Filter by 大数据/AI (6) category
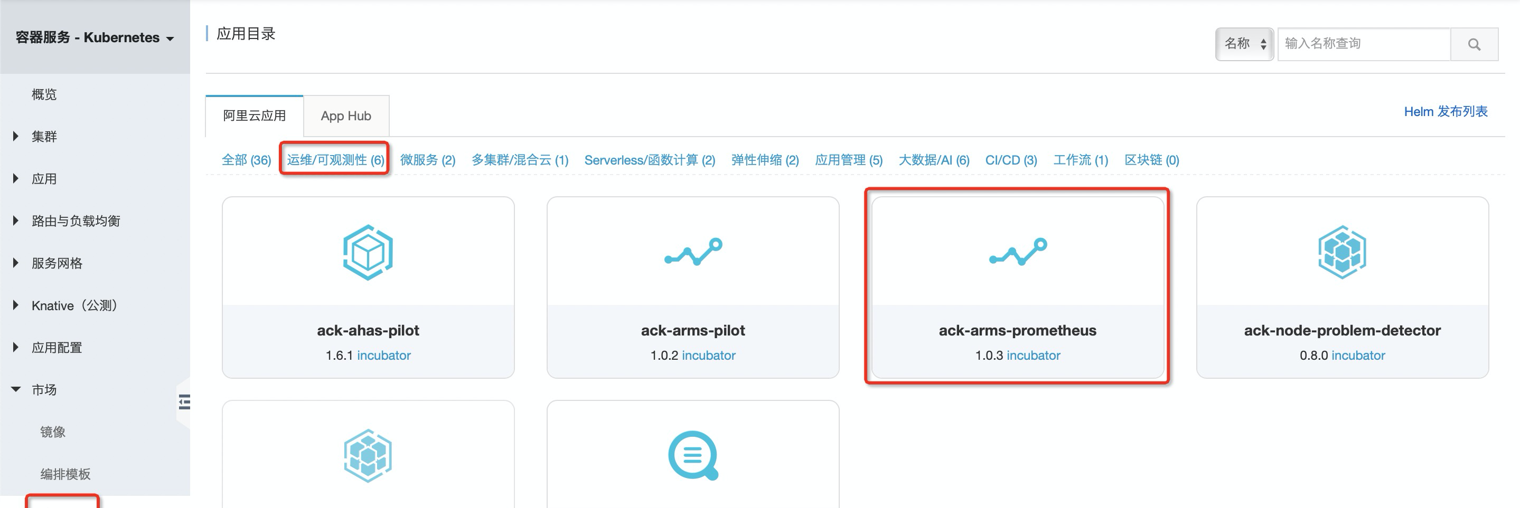 933,160
